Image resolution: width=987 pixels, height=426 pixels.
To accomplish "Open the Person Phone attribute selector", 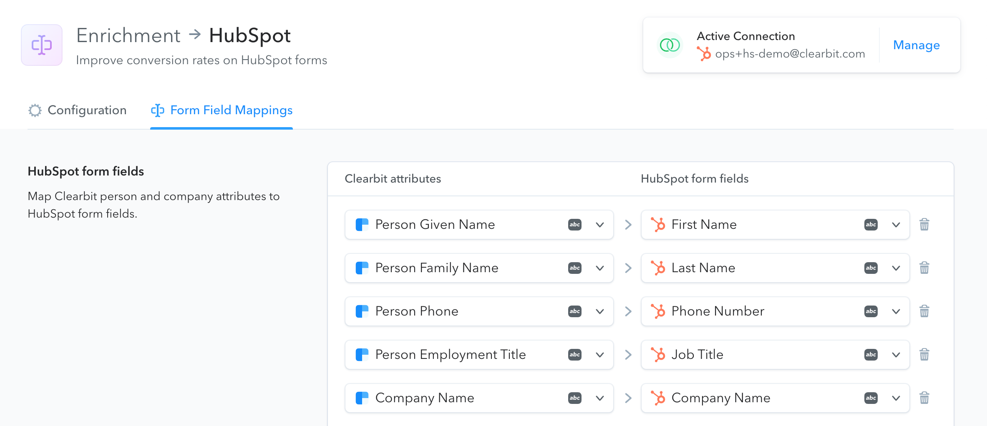I will point(479,311).
